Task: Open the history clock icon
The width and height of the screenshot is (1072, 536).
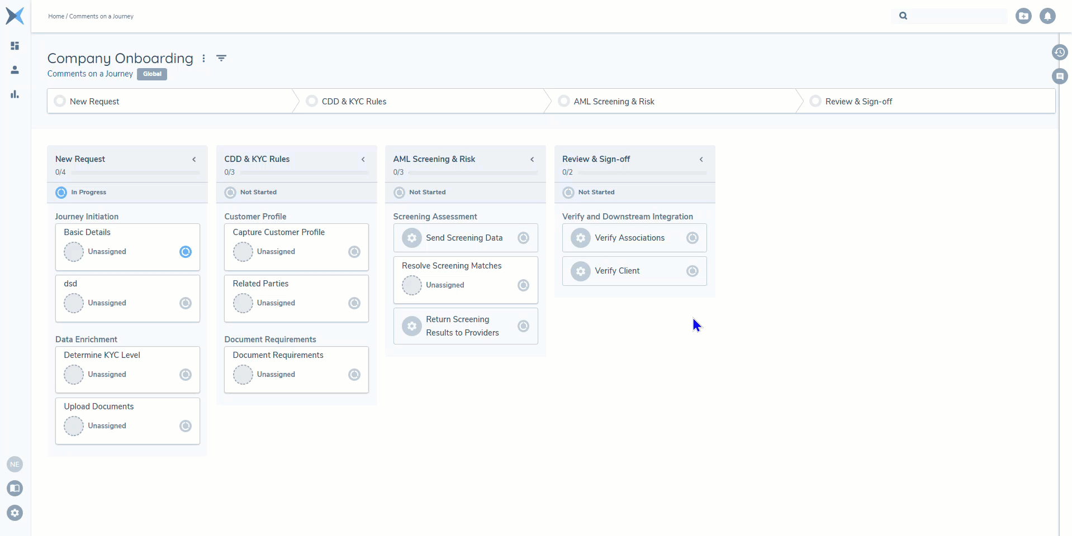Action: 1059,52
